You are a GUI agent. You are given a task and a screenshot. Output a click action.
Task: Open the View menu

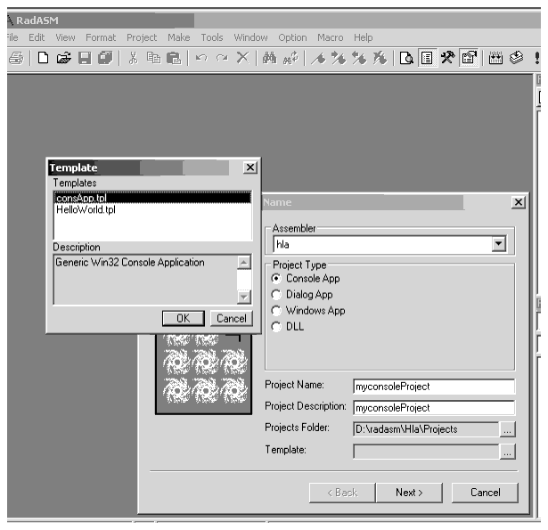click(65, 37)
